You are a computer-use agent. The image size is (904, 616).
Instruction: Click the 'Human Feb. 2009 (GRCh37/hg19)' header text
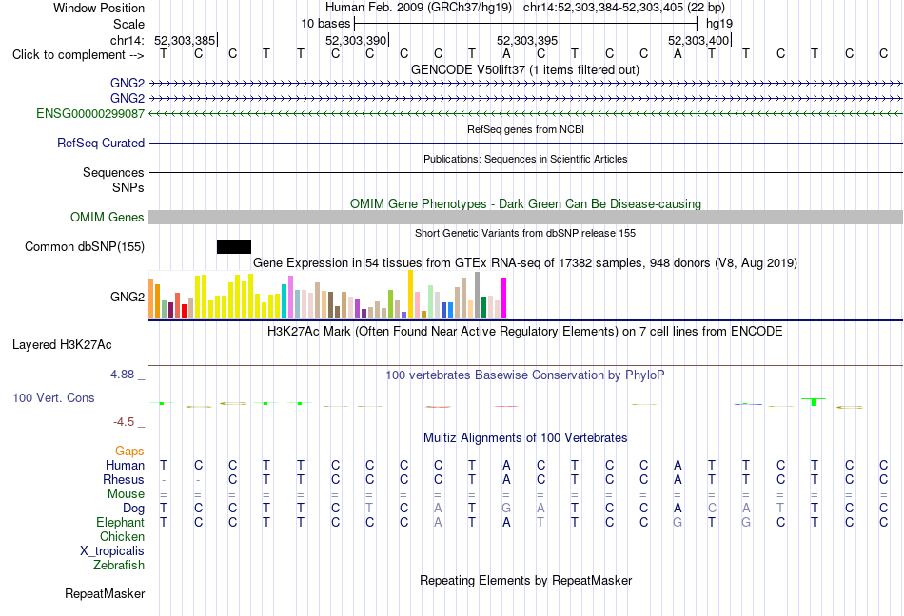[419, 8]
